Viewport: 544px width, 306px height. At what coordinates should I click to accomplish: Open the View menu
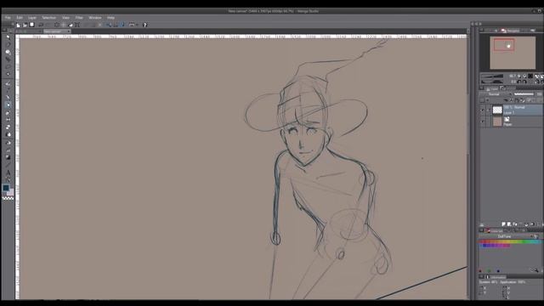pyautogui.click(x=65, y=18)
